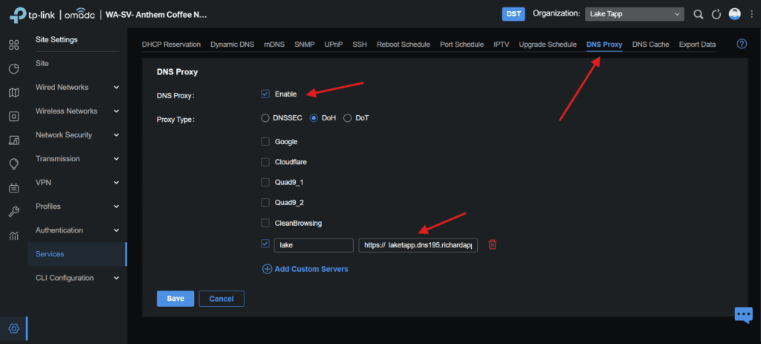
Task: Switch to DNS Cache tab
Action: point(651,44)
